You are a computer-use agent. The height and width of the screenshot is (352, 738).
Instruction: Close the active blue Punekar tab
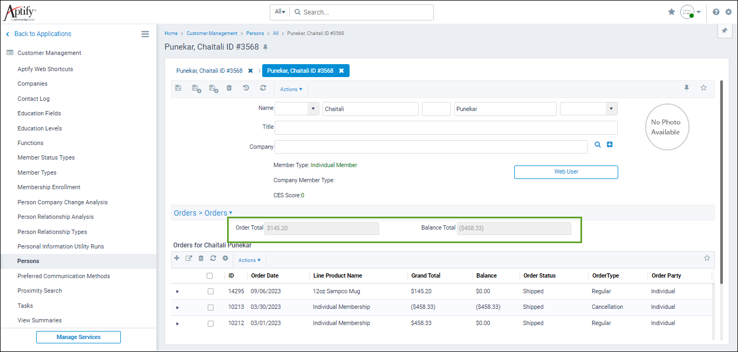[341, 71]
